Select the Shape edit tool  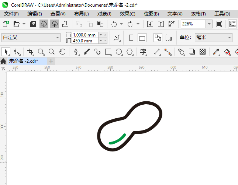17,52
